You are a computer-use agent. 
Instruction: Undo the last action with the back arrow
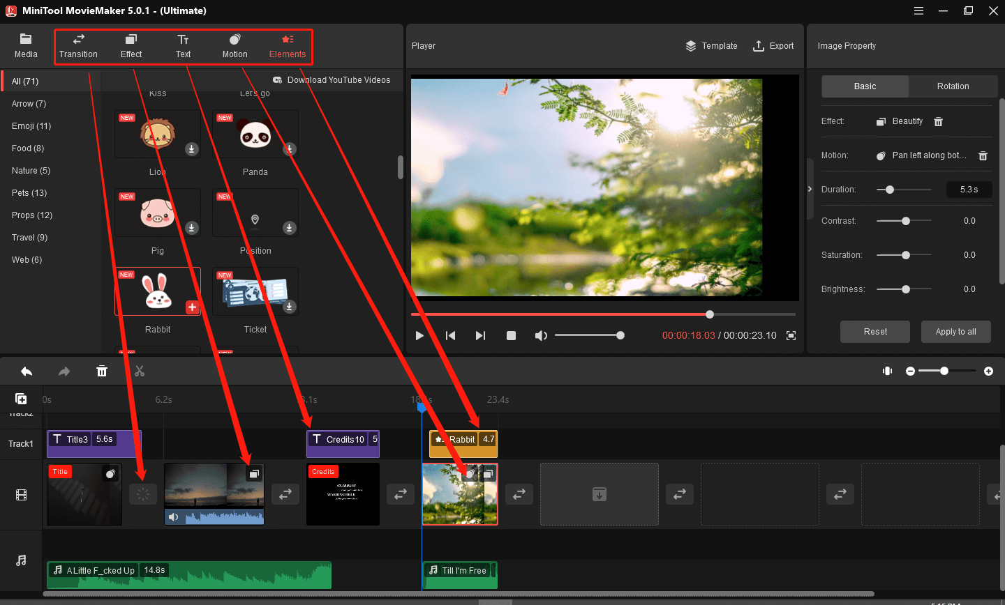(x=27, y=371)
